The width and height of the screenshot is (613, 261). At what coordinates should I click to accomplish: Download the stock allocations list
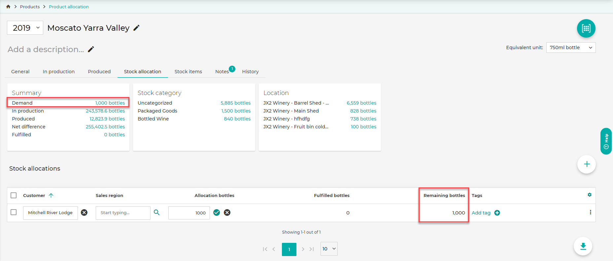point(583,246)
